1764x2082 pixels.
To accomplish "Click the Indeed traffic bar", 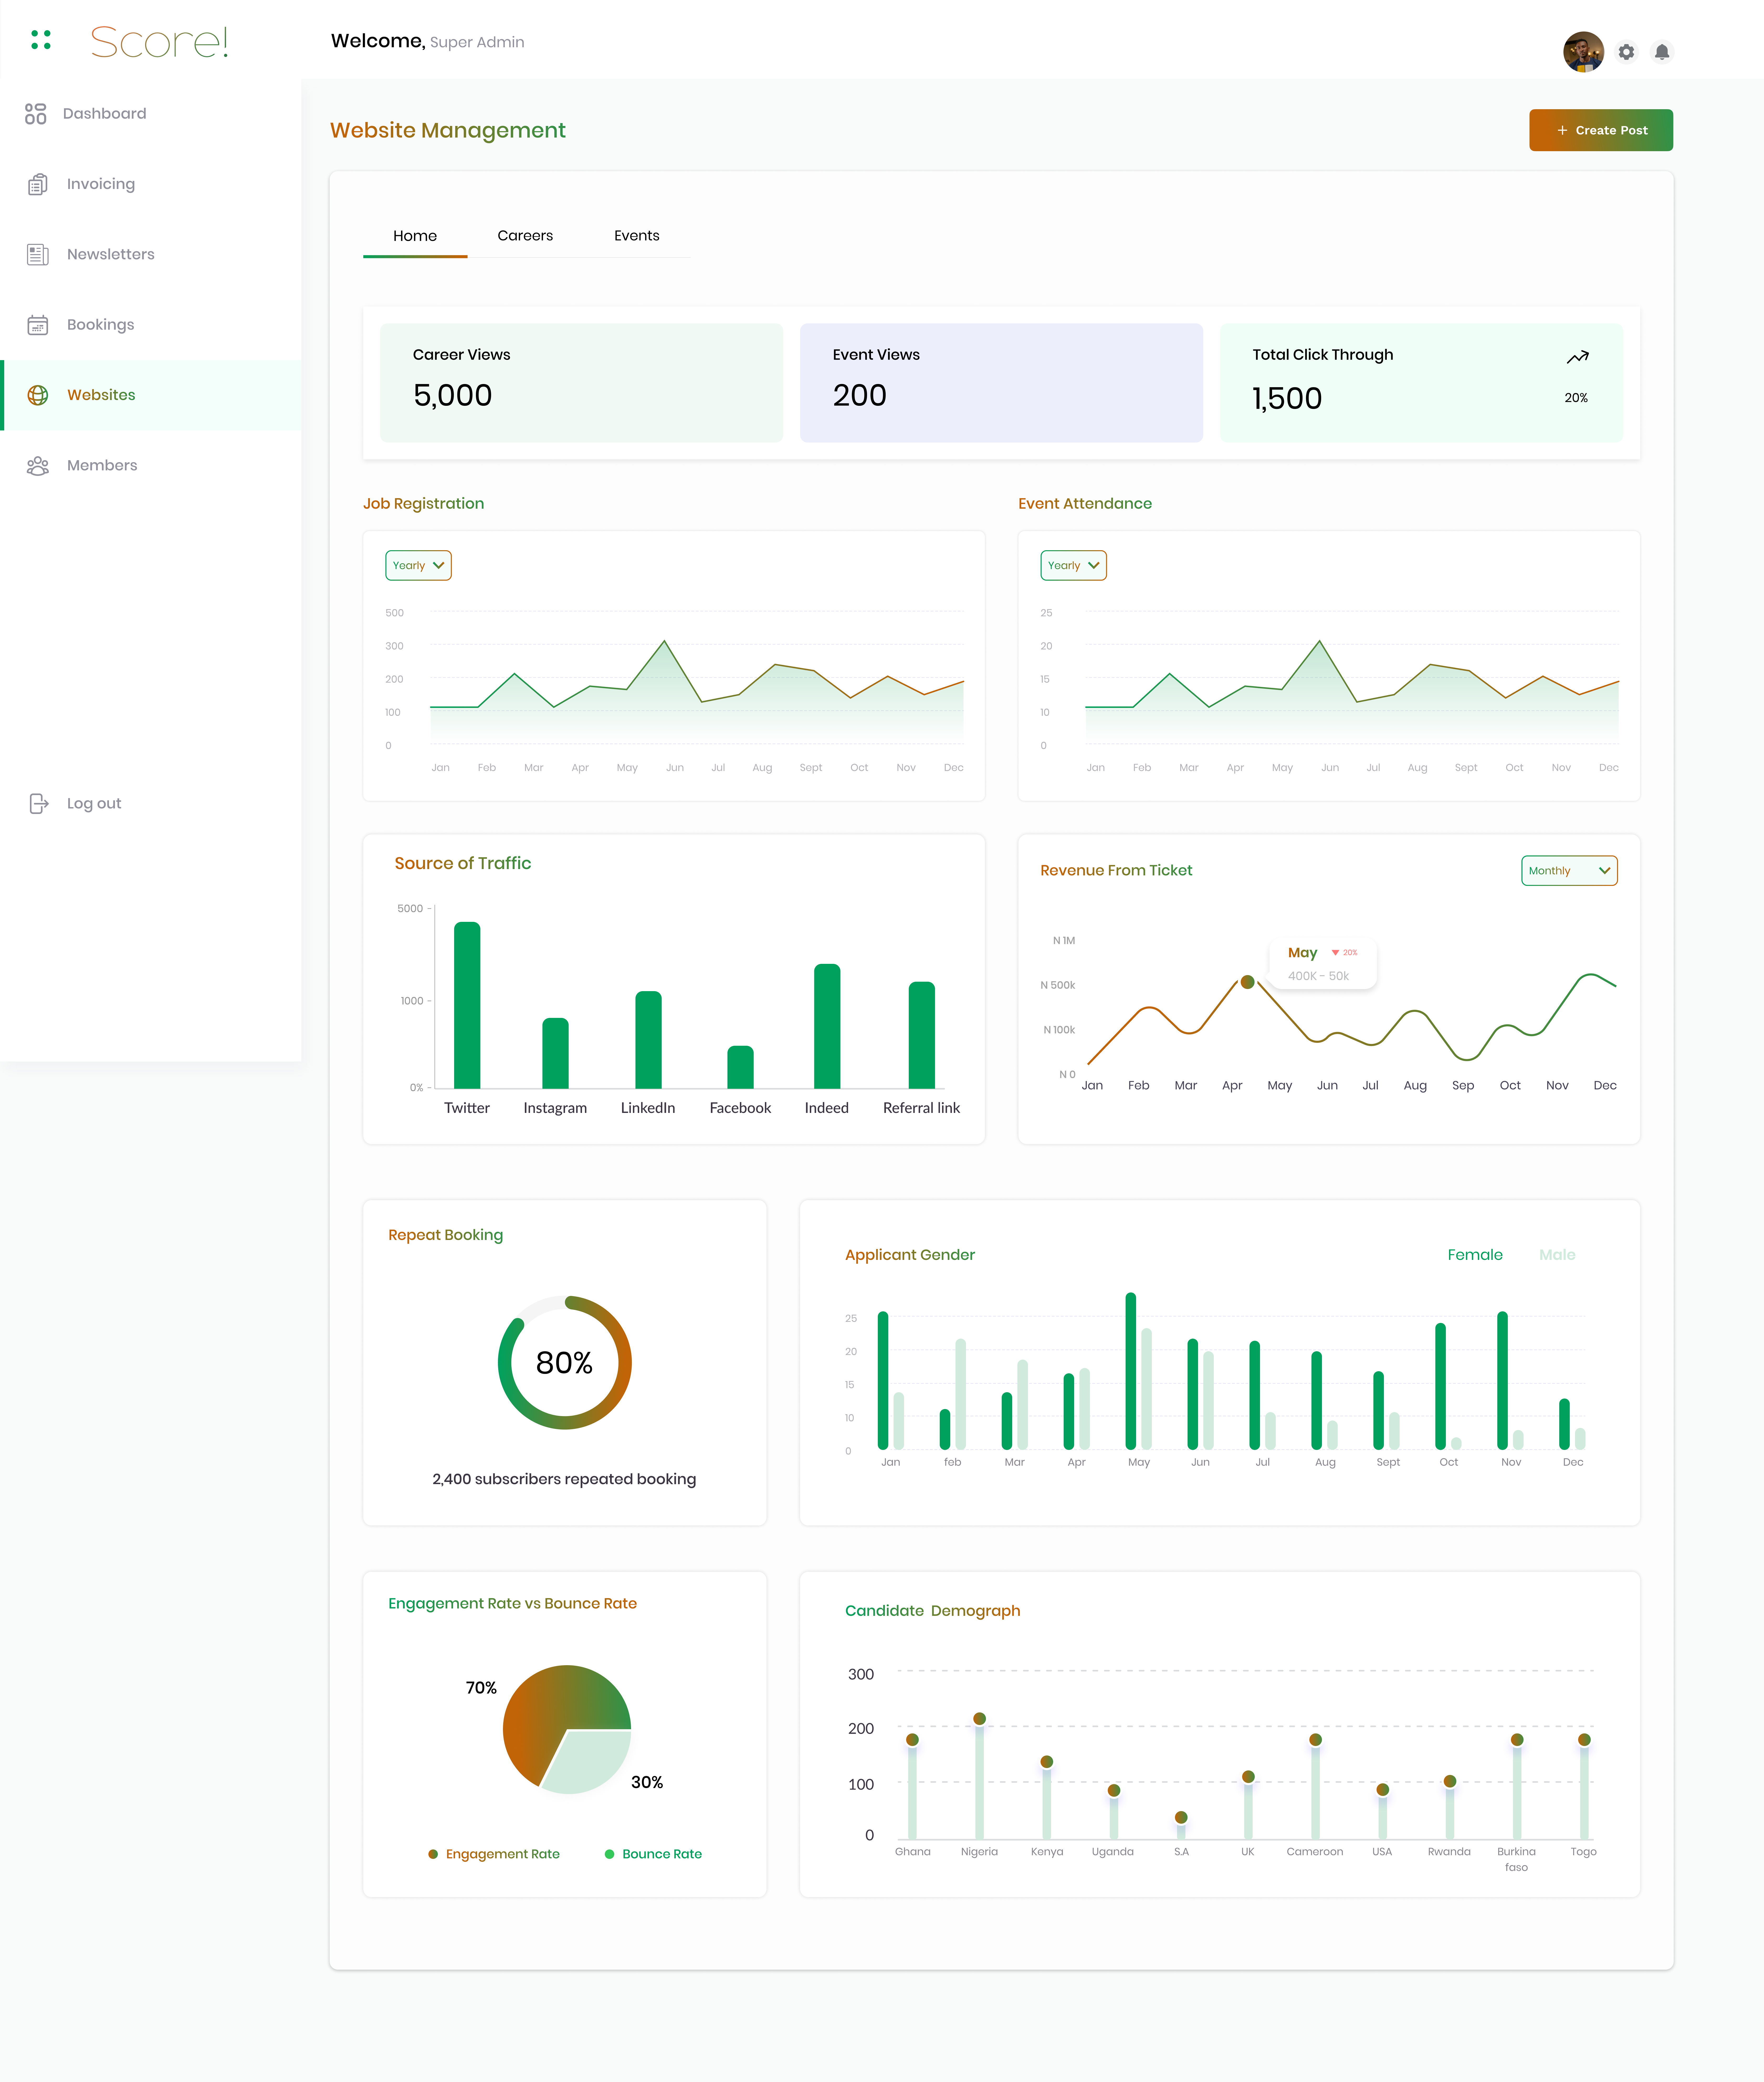I will (x=827, y=1026).
